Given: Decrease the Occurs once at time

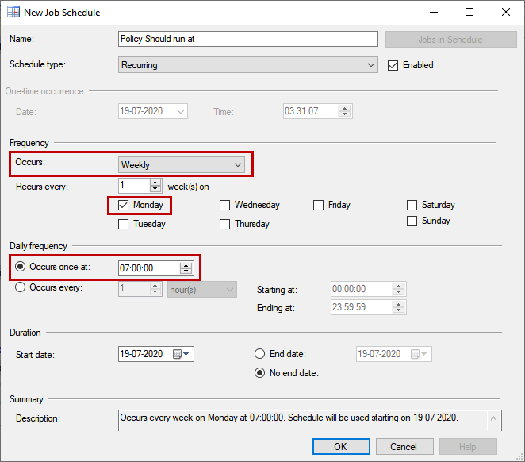Looking at the screenshot, I should pyautogui.click(x=186, y=272).
